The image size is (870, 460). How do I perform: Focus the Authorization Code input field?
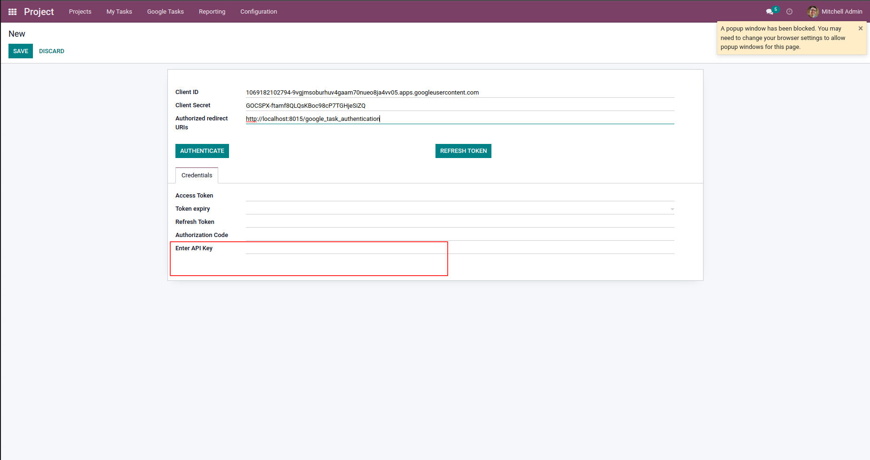(460, 235)
